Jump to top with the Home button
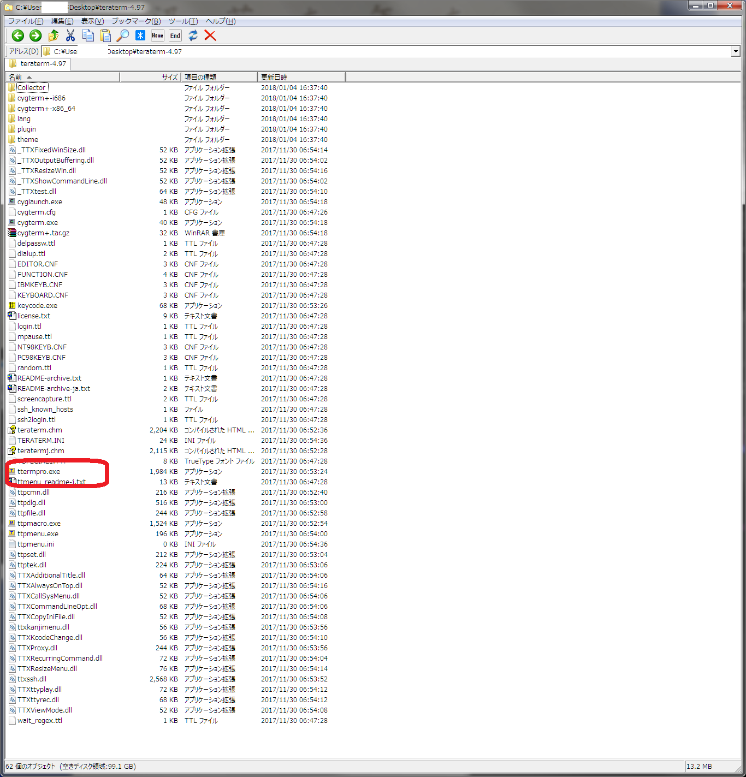Image resolution: width=746 pixels, height=777 pixels. tap(158, 35)
